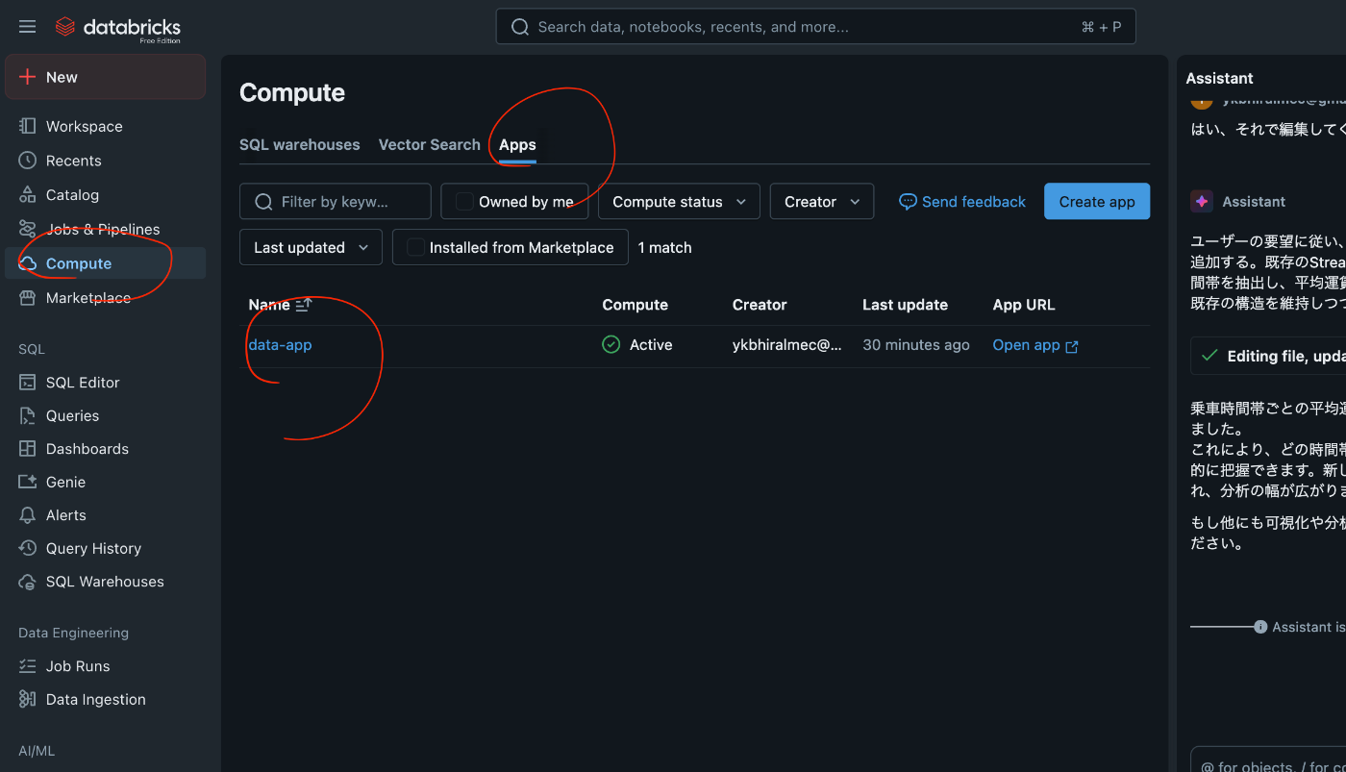Click the New button
The image size is (1346, 772).
105,77
